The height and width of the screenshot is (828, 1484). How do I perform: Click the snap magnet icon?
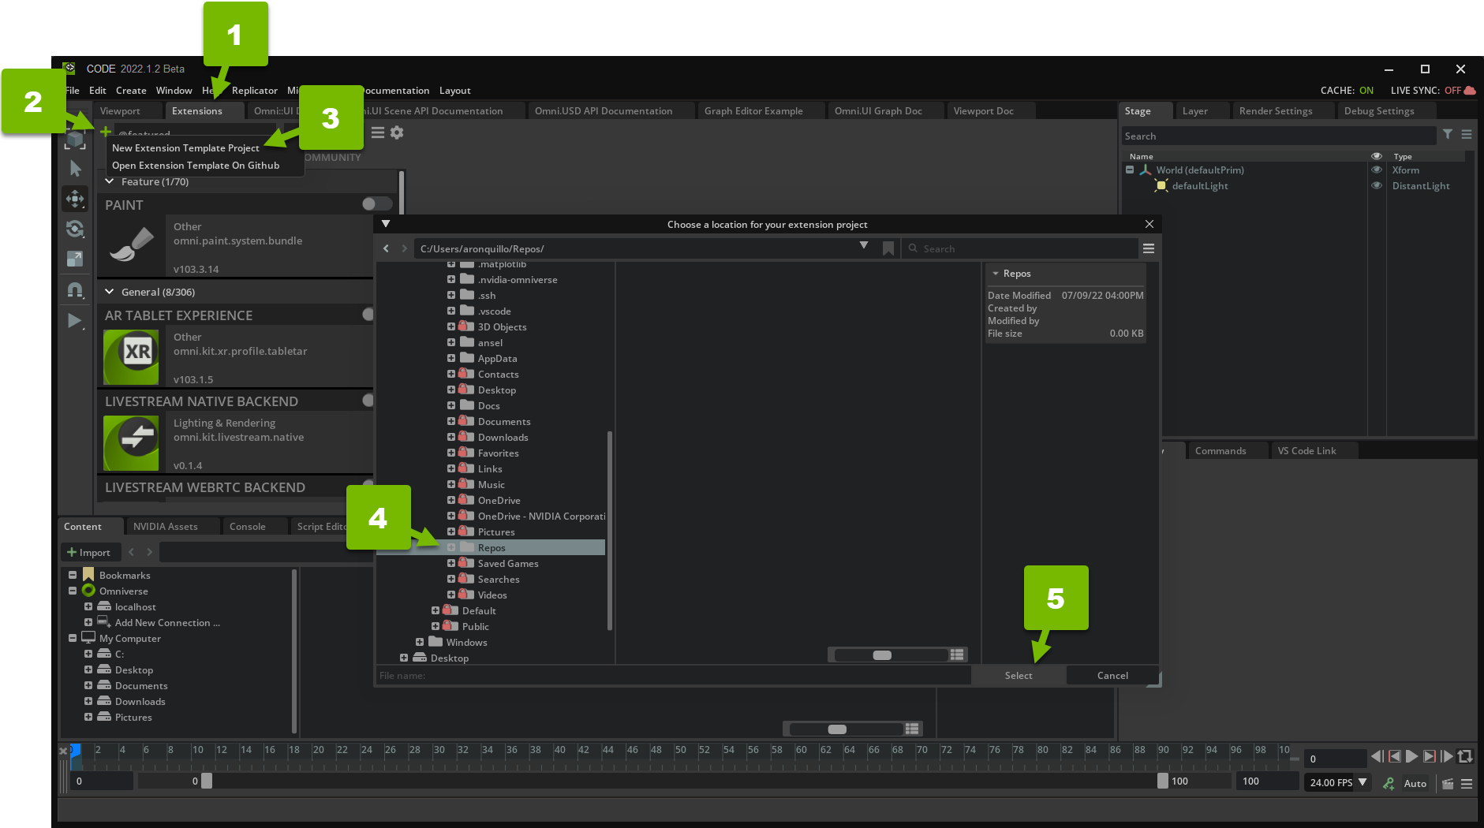pyautogui.click(x=75, y=289)
